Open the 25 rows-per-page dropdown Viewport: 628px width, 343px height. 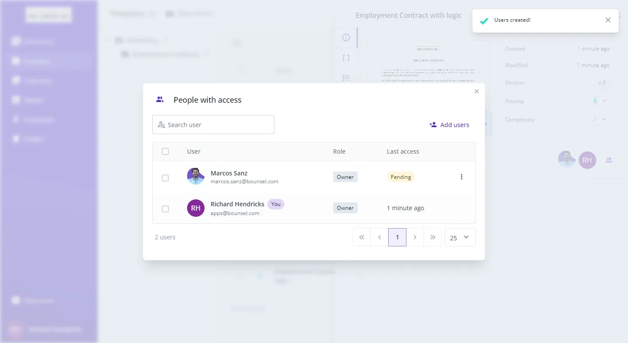[460, 238]
